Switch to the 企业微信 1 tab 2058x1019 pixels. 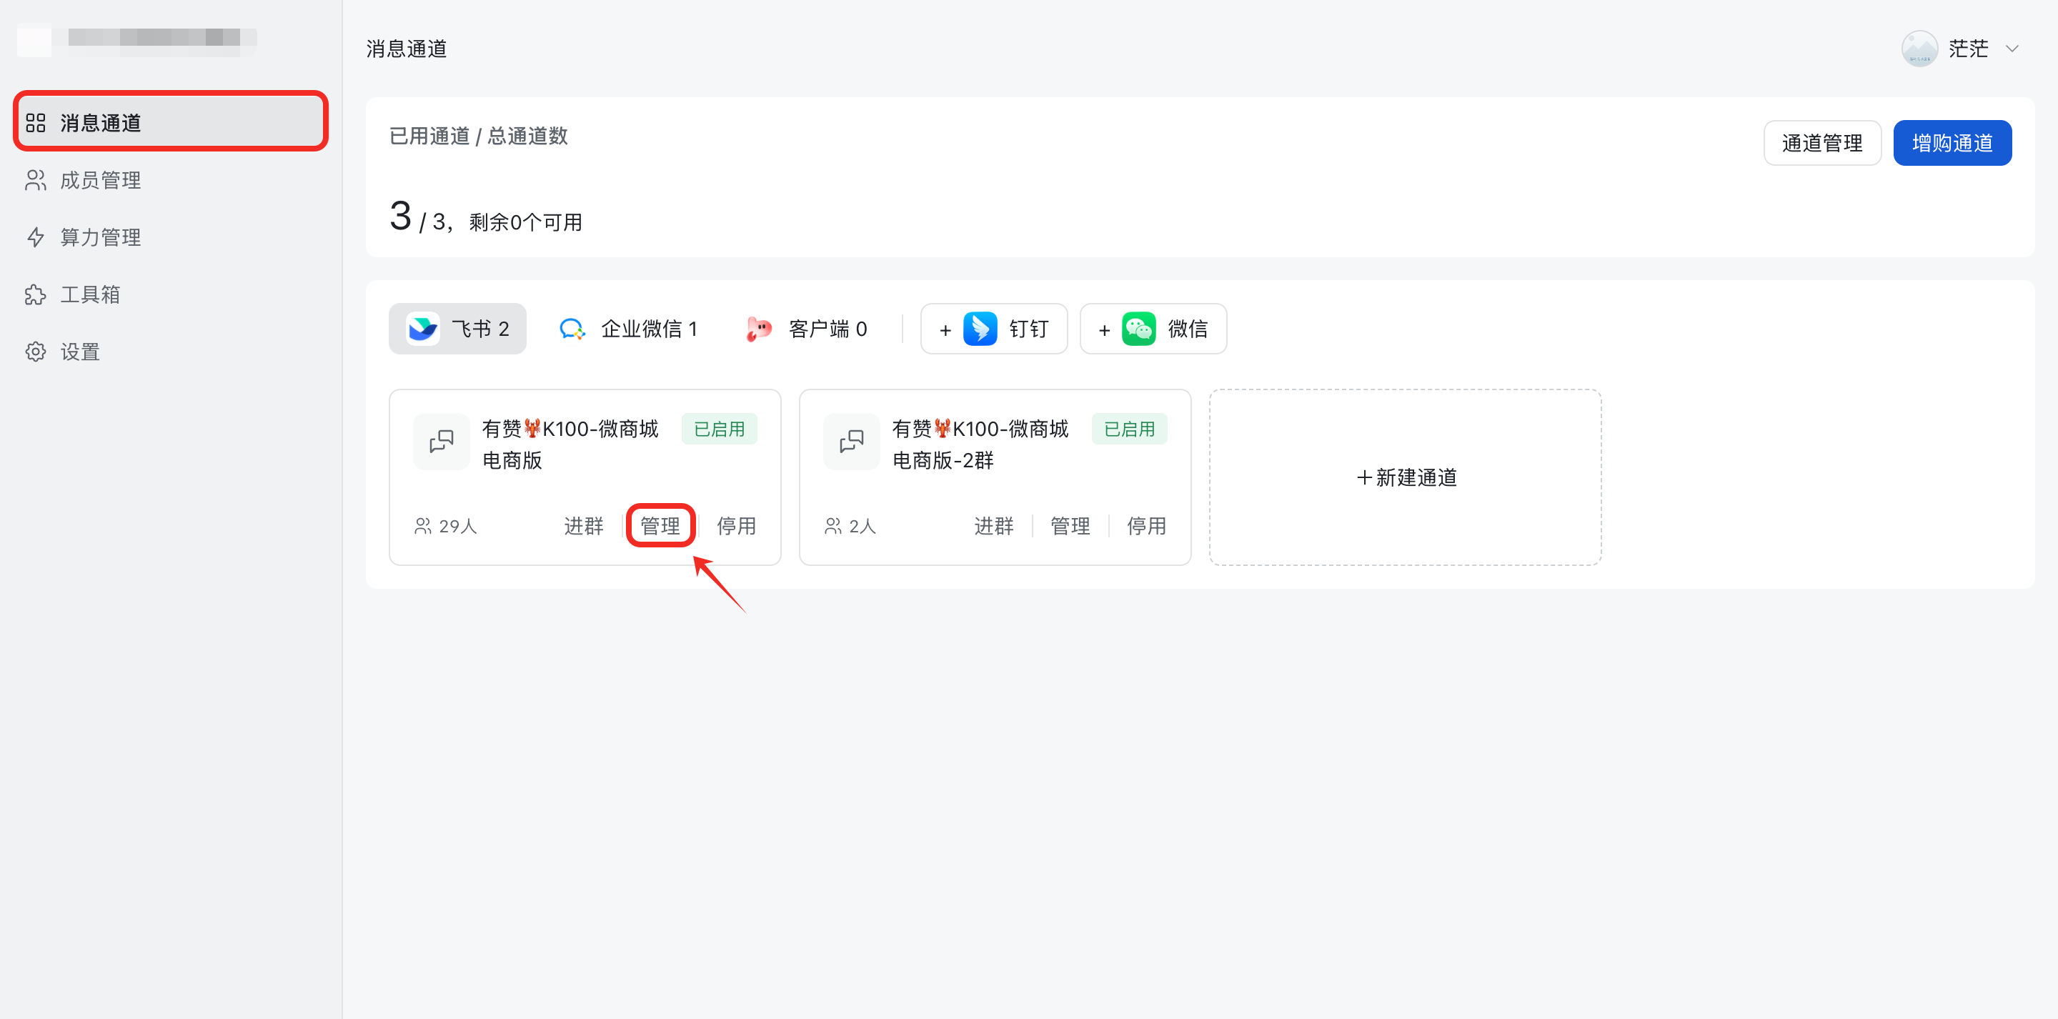point(629,329)
